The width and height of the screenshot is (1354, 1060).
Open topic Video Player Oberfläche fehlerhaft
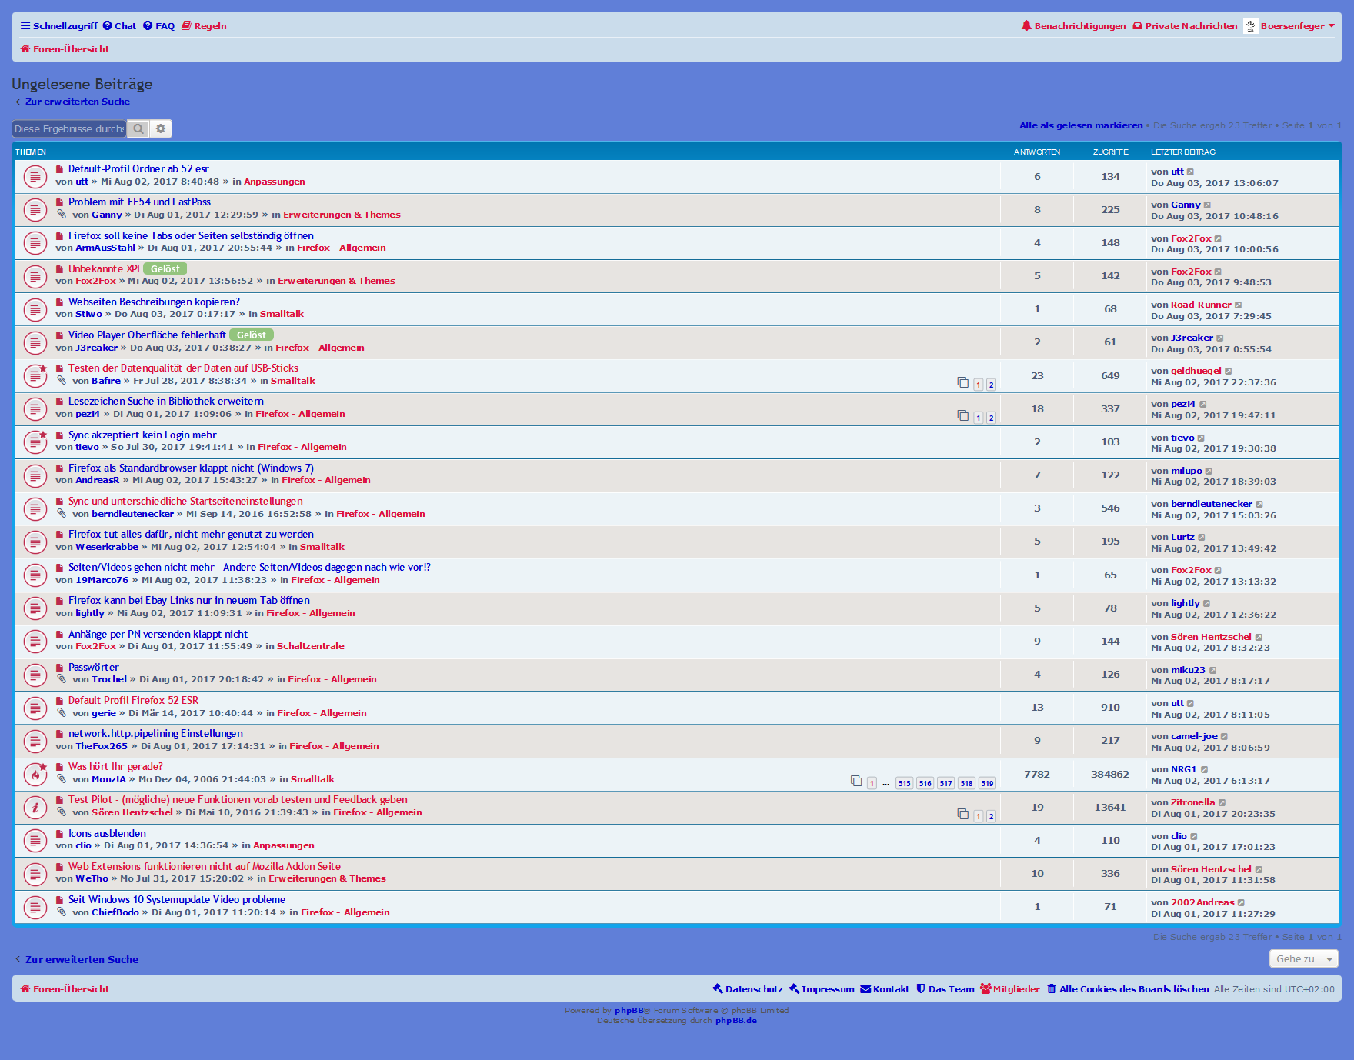point(147,335)
